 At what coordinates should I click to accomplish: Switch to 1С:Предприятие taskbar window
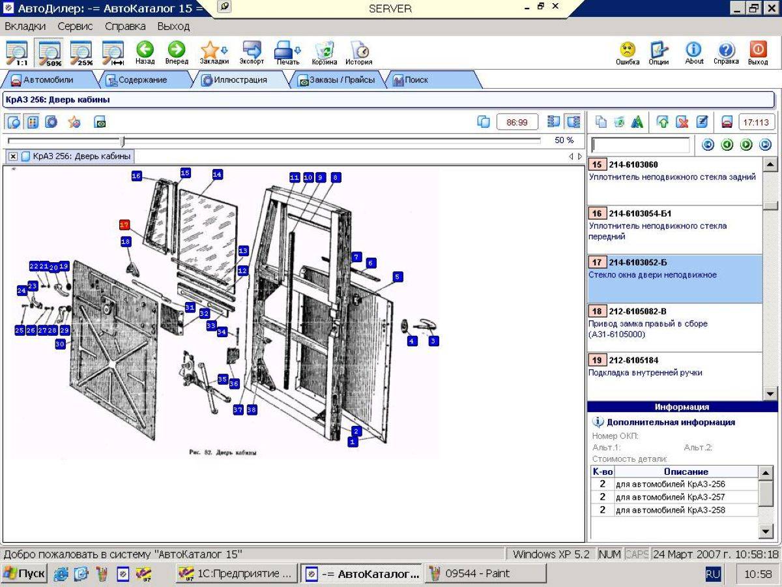click(x=237, y=574)
